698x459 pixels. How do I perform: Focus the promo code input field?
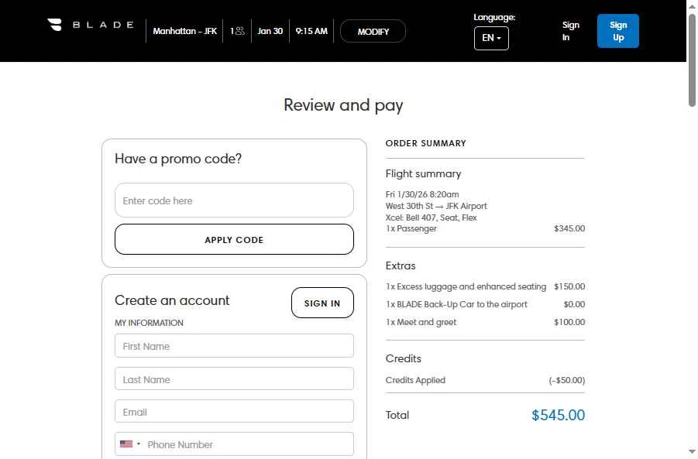(234, 200)
